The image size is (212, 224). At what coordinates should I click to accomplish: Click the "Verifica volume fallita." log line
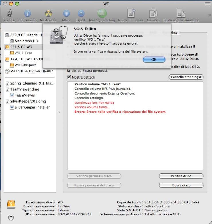point(92,107)
